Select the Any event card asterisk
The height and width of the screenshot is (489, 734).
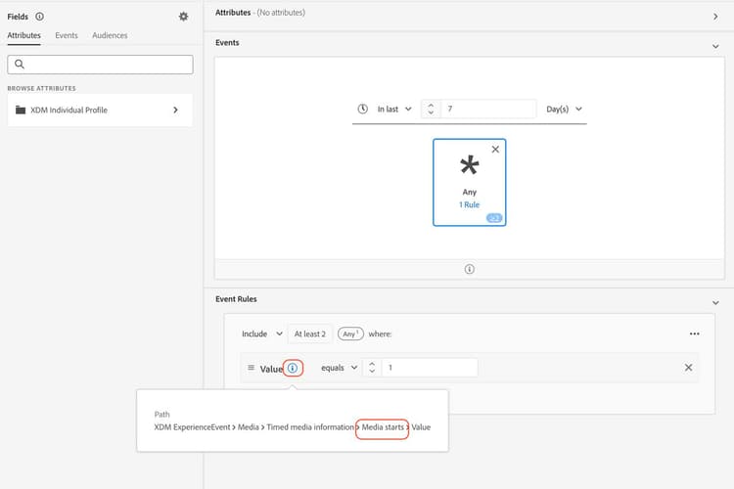(x=470, y=165)
